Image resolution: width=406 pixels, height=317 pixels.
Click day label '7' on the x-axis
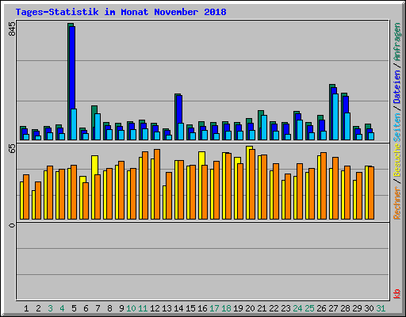98,308
